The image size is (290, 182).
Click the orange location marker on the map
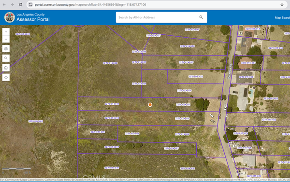(150, 105)
